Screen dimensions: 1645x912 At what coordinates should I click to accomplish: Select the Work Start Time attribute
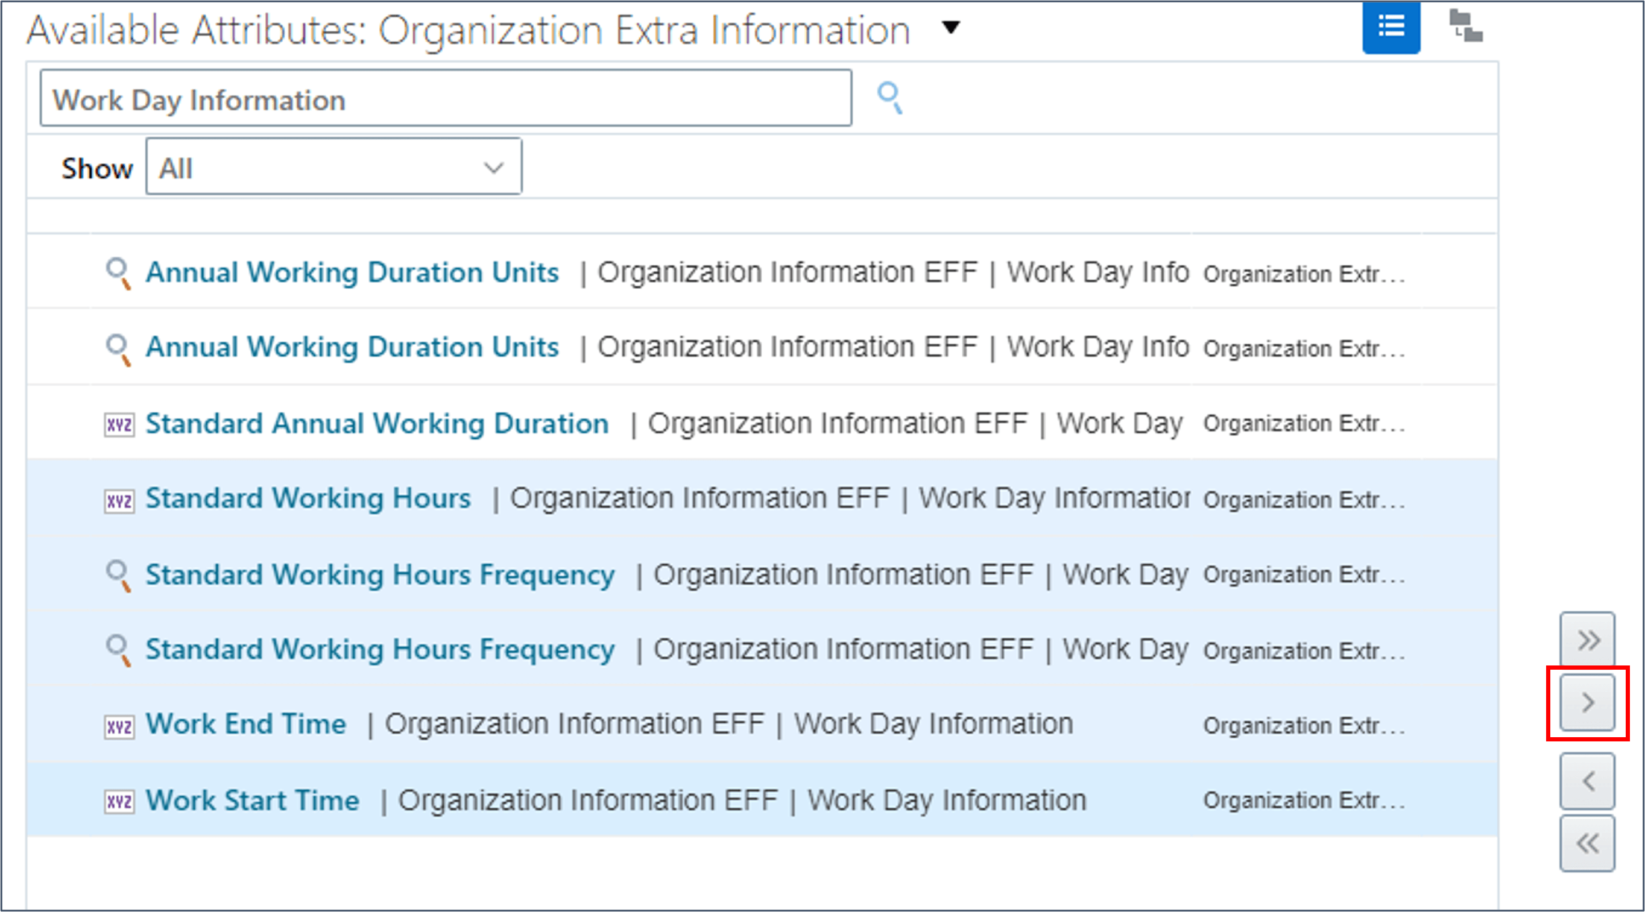[252, 800]
